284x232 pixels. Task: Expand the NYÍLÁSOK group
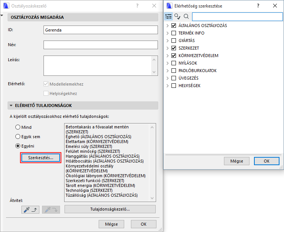[168, 63]
